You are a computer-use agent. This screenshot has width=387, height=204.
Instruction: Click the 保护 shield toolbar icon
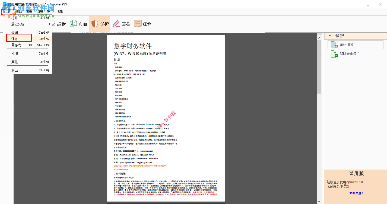tap(94, 24)
